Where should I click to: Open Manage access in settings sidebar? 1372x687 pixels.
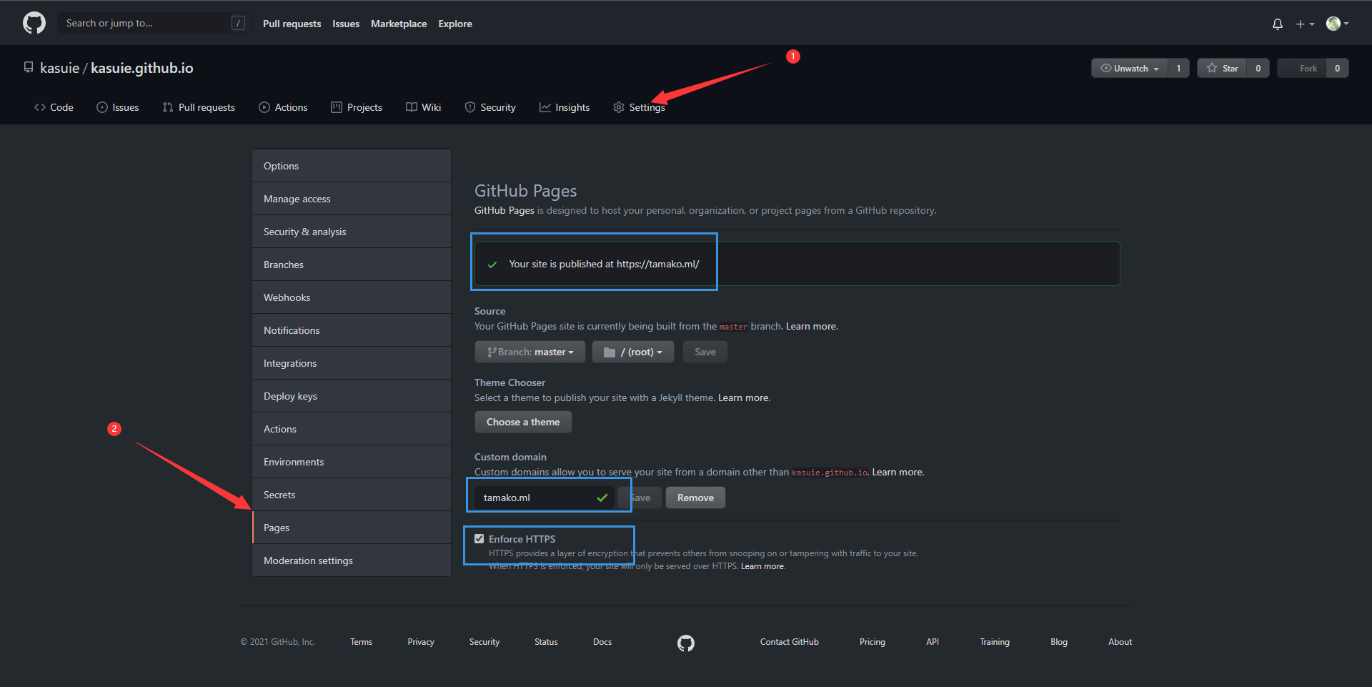(352, 199)
